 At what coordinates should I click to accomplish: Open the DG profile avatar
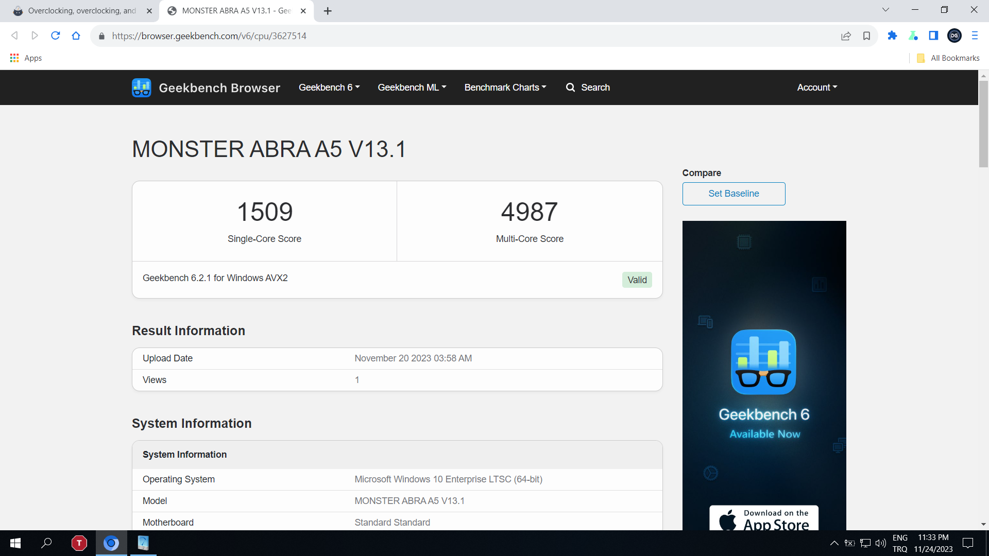[x=954, y=36]
